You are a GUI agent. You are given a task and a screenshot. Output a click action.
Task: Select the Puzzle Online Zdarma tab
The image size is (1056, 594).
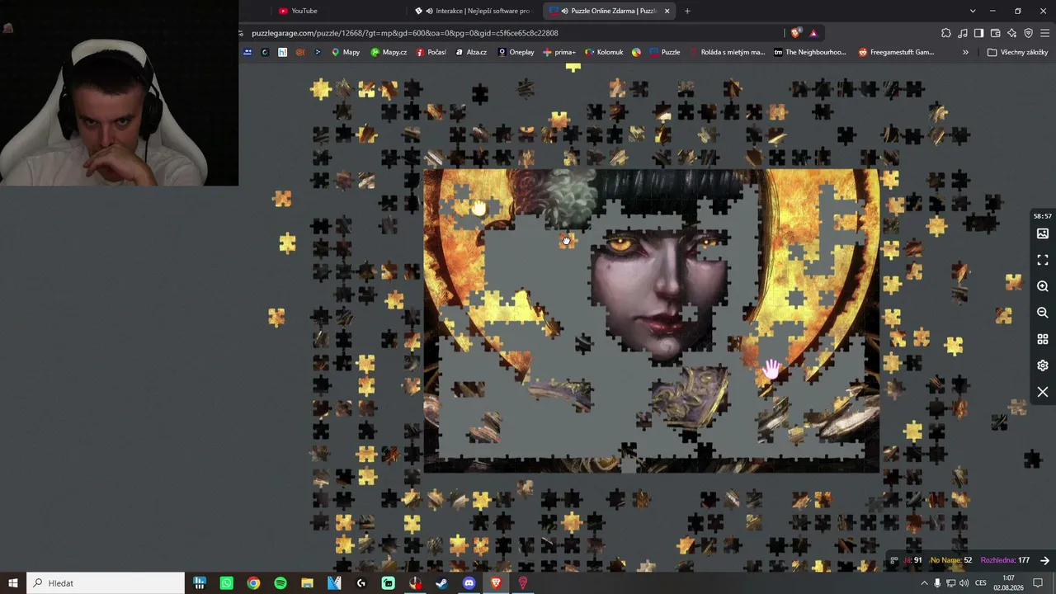pyautogui.click(x=608, y=11)
